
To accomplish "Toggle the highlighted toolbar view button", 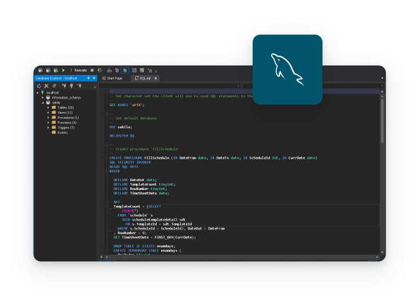I will (x=124, y=70).
